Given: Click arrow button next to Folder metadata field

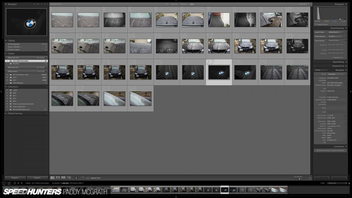Looking at the screenshot, I should click(x=345, y=83).
